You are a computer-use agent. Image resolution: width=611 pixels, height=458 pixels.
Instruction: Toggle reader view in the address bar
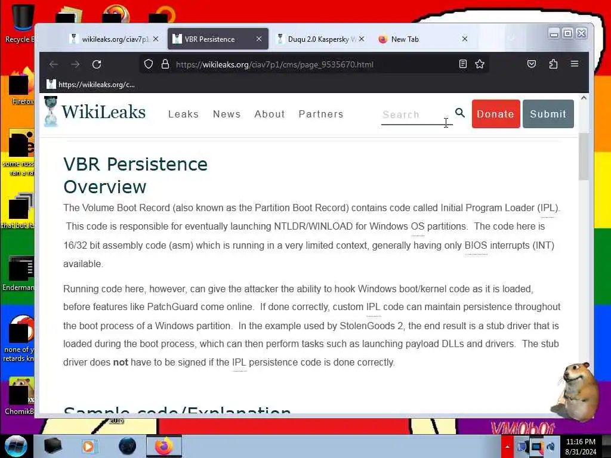[462, 64]
